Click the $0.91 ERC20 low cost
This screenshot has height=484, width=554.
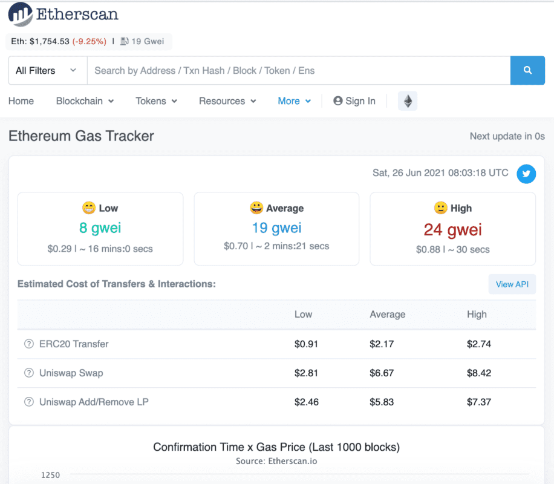pos(306,344)
